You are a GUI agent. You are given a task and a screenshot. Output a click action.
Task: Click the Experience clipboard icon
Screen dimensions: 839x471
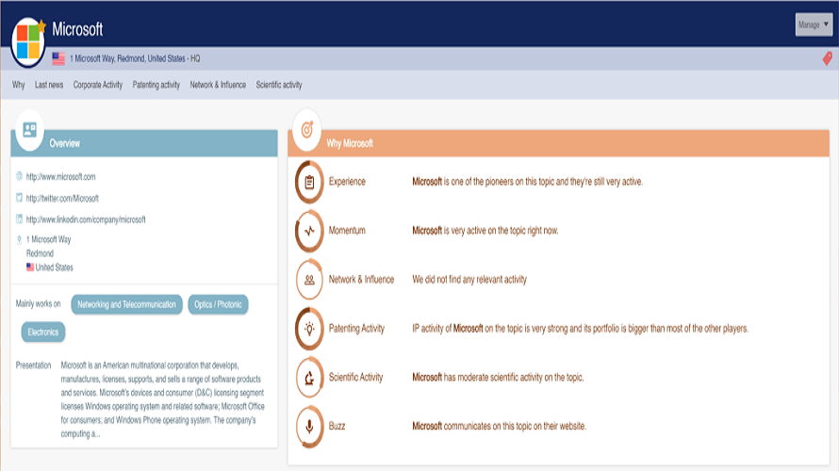point(309,183)
